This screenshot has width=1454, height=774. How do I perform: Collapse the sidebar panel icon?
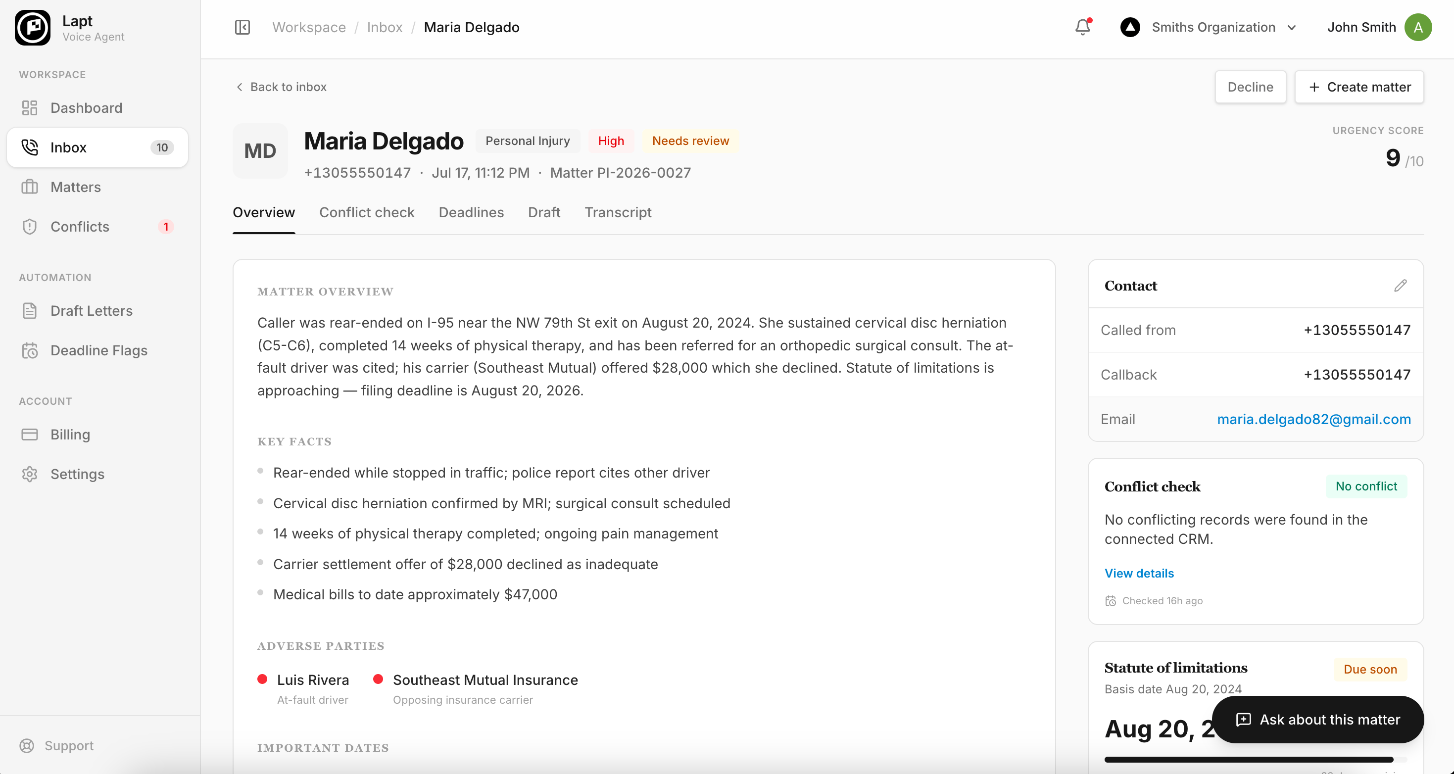[242, 27]
